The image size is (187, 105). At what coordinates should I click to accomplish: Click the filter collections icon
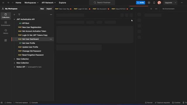click(19, 15)
